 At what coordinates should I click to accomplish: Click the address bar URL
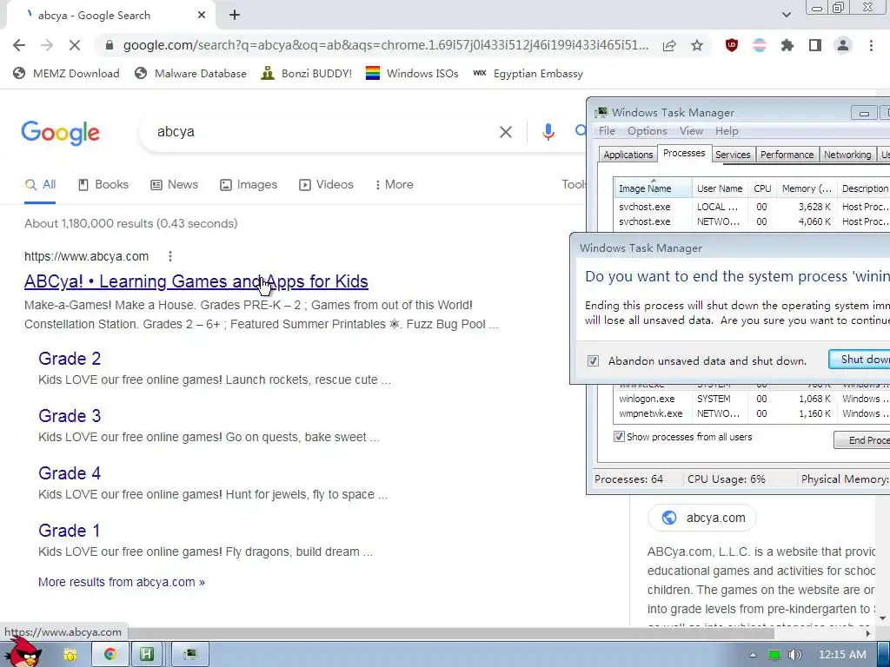point(385,45)
